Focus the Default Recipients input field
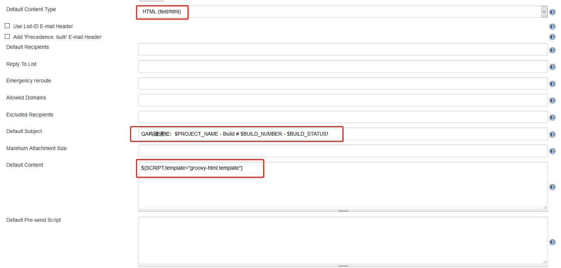Image resolution: width=561 pixels, height=268 pixels. [x=343, y=50]
